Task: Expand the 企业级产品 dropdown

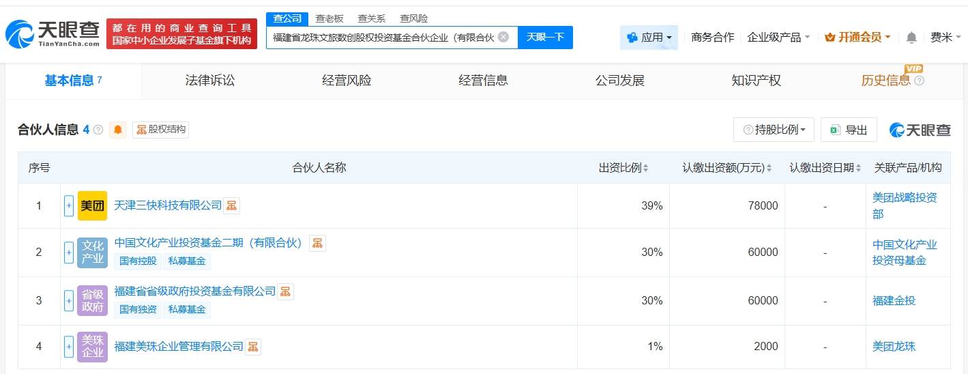Action: point(778,38)
